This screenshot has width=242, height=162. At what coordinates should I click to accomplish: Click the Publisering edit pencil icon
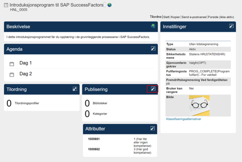(153, 89)
